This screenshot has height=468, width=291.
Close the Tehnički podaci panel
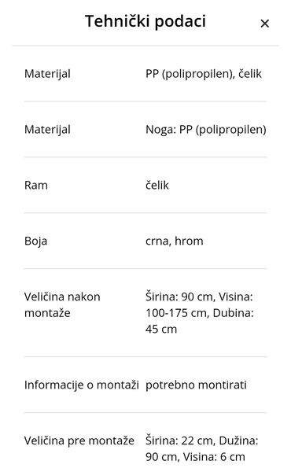(x=265, y=24)
